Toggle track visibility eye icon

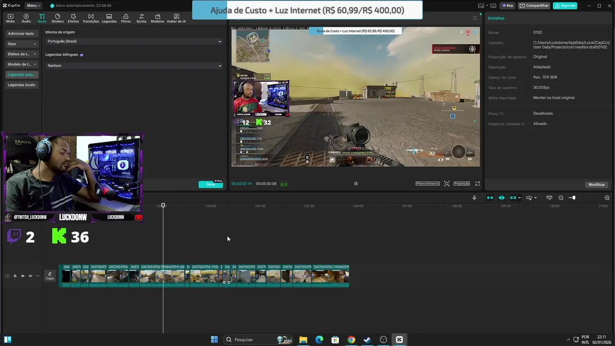click(x=23, y=276)
